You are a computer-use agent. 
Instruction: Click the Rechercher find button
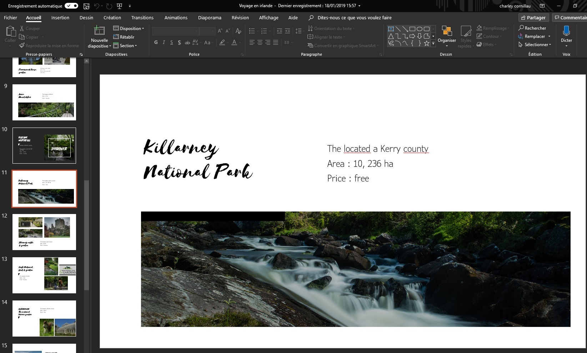coord(532,28)
